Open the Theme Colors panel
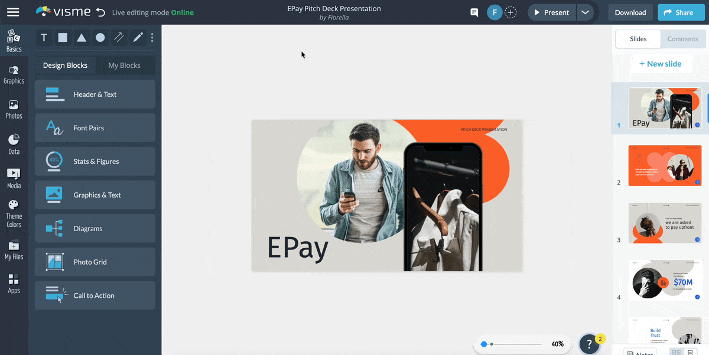Viewport: 709px width, 355px height. (14, 212)
